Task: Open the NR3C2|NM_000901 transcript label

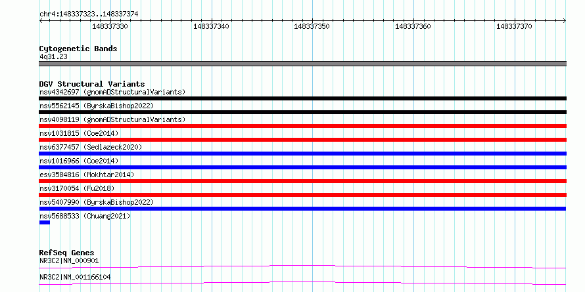Action: (69, 261)
